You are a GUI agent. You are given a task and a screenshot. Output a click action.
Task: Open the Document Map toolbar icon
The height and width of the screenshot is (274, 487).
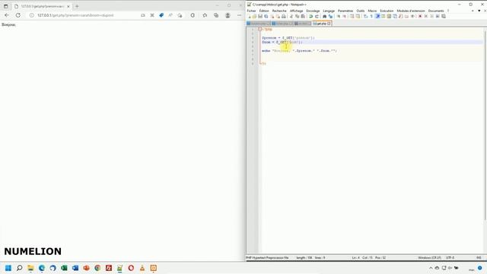(389, 16)
